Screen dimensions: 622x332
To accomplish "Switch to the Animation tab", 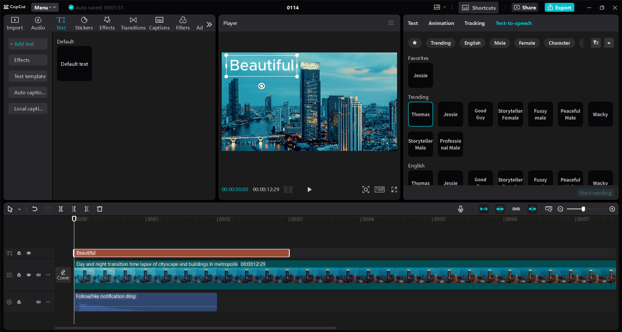I will 441,23.
